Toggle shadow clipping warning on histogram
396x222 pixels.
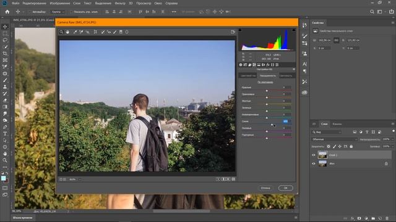click(240, 30)
